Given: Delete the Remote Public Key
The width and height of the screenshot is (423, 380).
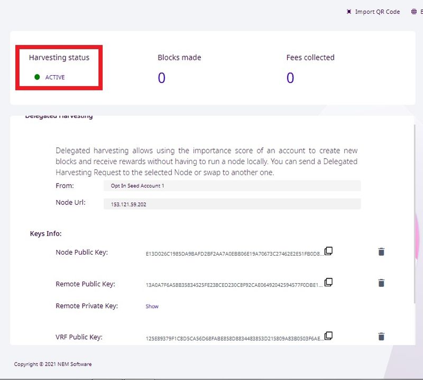Looking at the screenshot, I should point(381,283).
